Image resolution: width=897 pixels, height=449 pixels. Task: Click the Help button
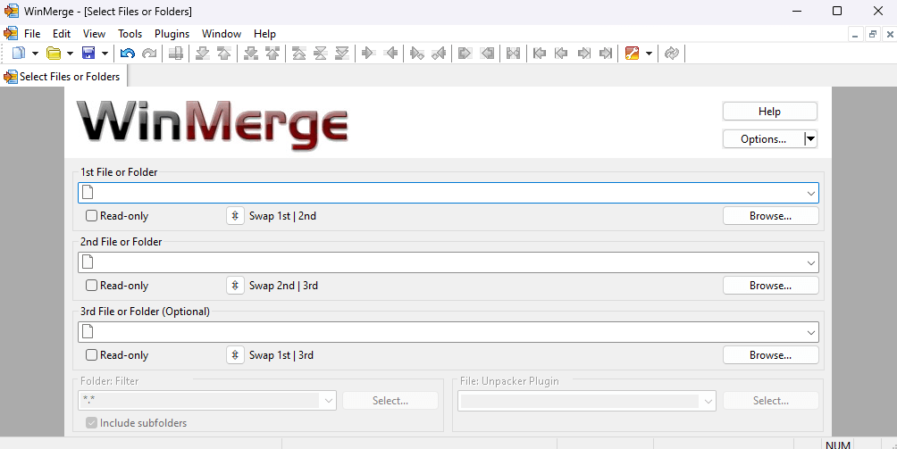(769, 112)
